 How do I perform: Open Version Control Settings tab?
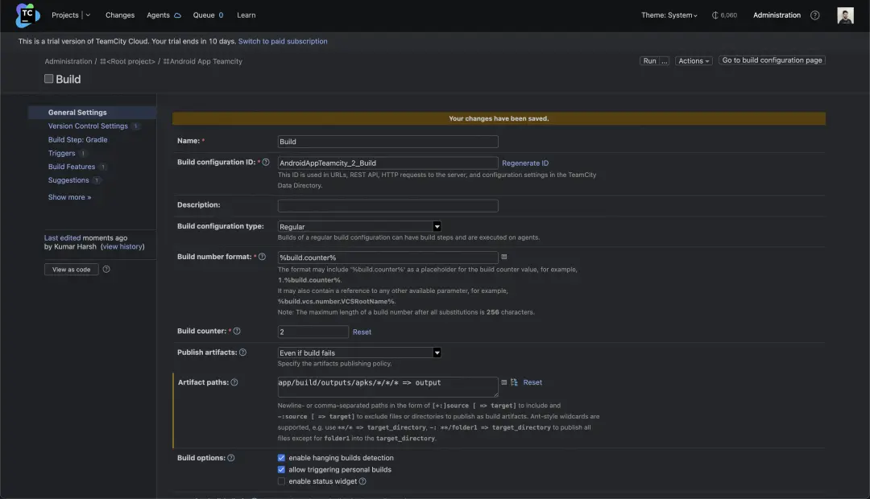click(88, 126)
